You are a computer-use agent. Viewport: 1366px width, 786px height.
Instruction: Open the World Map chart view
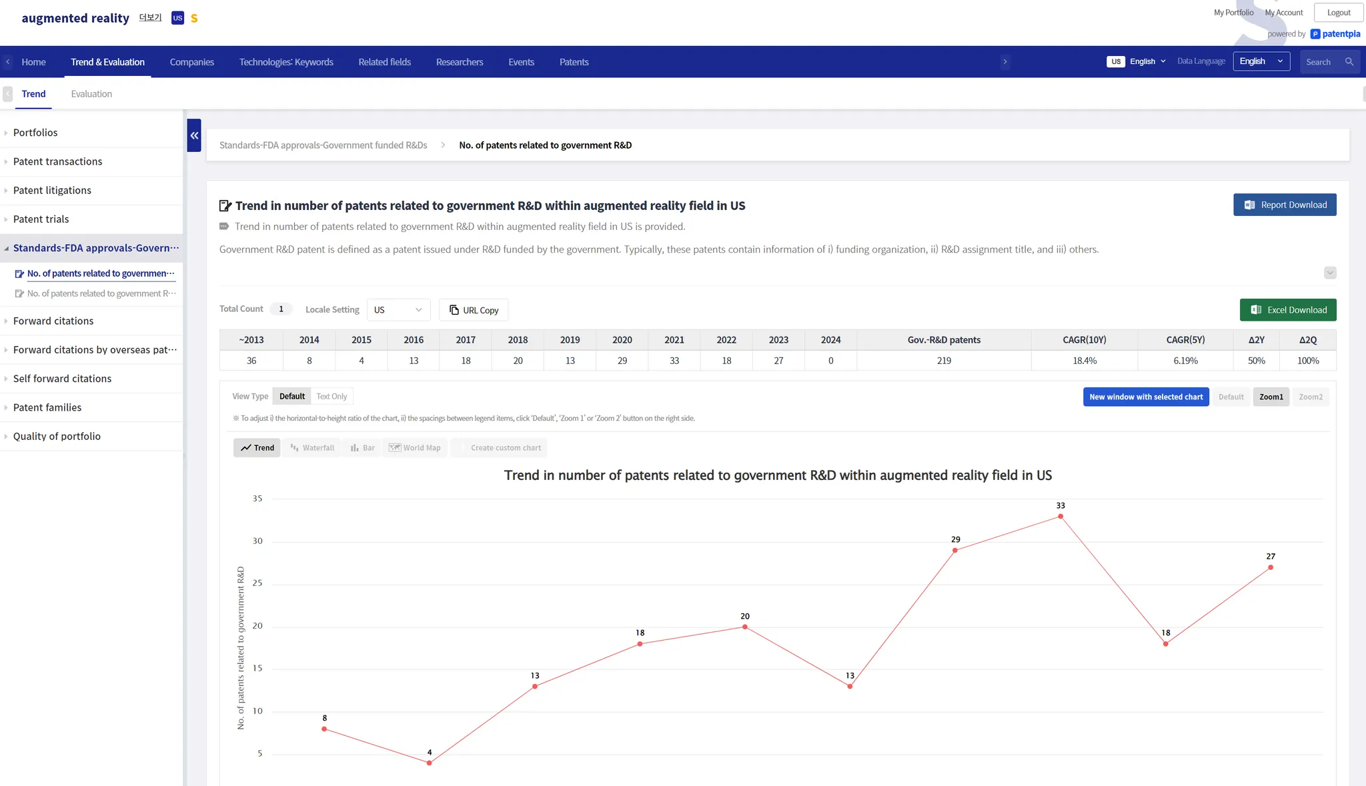coord(415,448)
